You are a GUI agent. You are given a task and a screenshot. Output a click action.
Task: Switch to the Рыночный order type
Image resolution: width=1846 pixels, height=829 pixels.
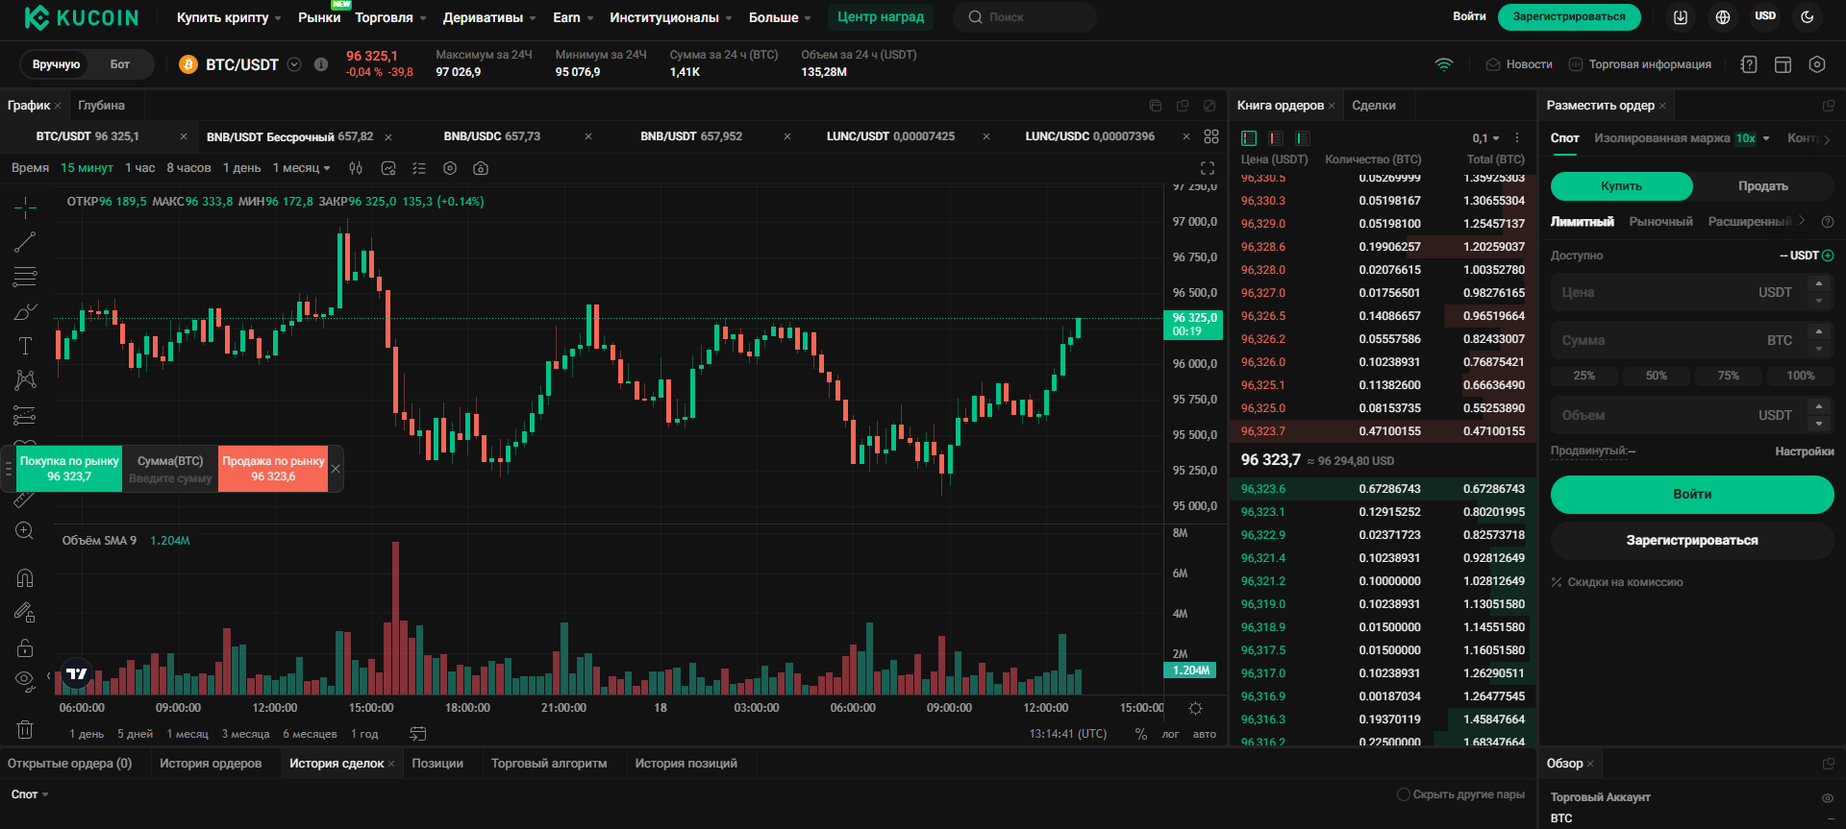(x=1660, y=222)
